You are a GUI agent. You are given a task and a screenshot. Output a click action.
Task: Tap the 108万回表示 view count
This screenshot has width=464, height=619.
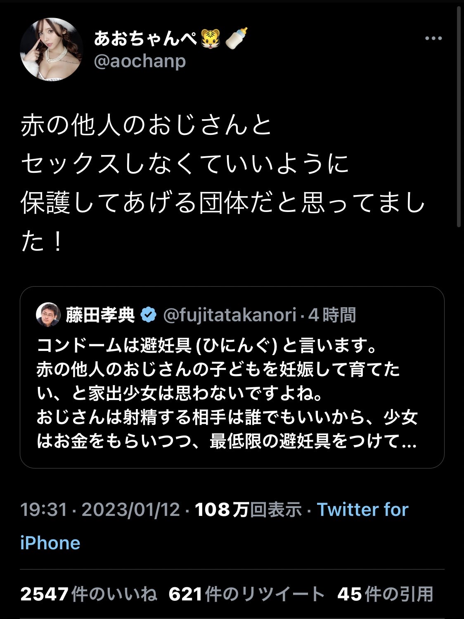click(x=248, y=510)
